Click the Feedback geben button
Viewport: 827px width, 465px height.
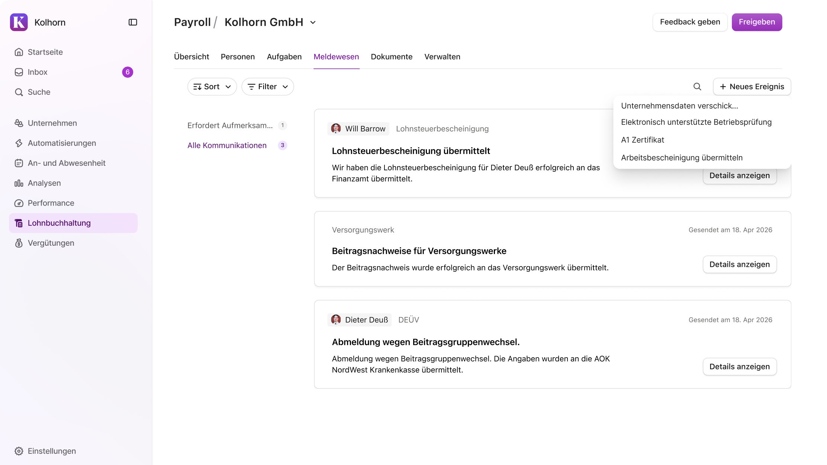click(690, 22)
